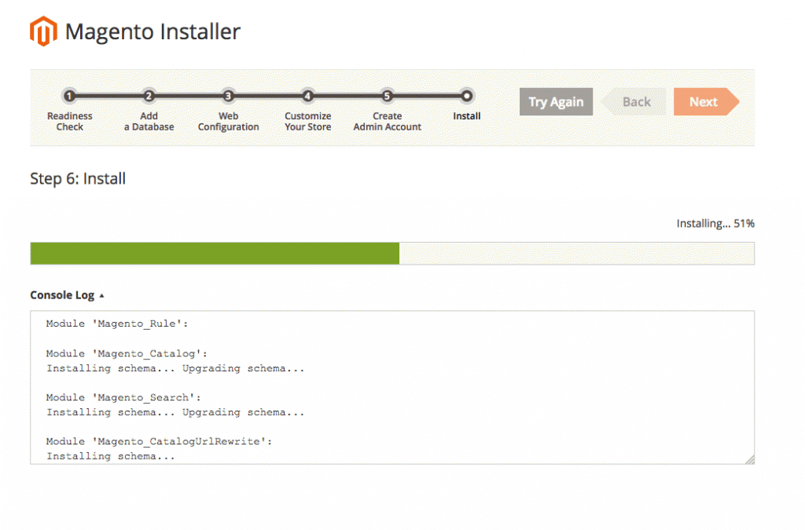Click the Next button
The image size is (805, 530).
click(707, 101)
